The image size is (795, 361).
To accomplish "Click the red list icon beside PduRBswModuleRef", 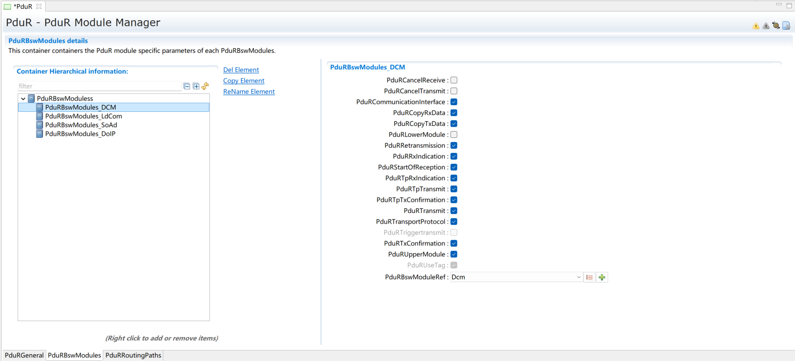I will [590, 278].
